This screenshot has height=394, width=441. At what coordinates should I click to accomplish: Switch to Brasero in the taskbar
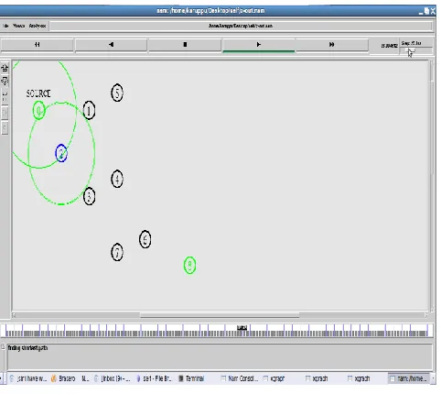63,378
